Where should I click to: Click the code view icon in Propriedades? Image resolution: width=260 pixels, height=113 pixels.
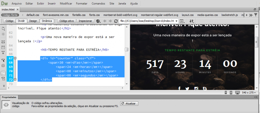coord(6,104)
